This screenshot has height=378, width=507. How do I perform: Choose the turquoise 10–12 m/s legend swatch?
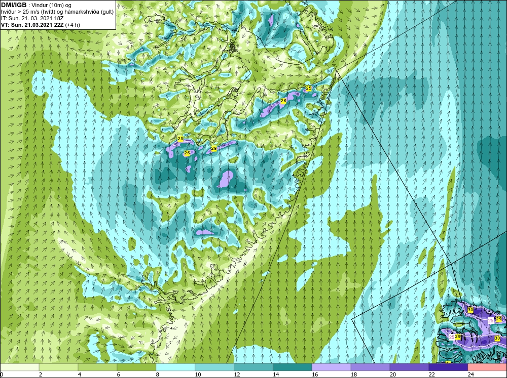[214, 367]
